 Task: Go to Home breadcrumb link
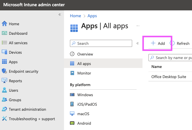75,16
